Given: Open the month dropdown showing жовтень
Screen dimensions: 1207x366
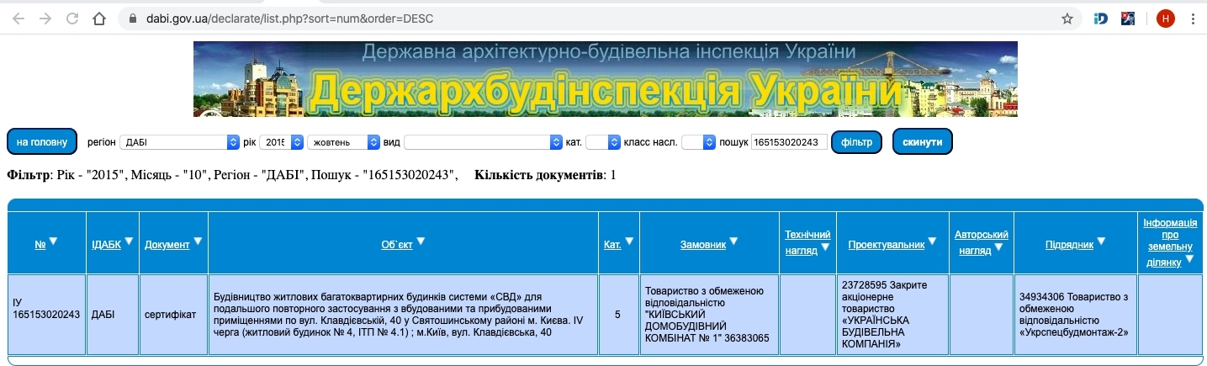Looking at the screenshot, I should click(344, 142).
